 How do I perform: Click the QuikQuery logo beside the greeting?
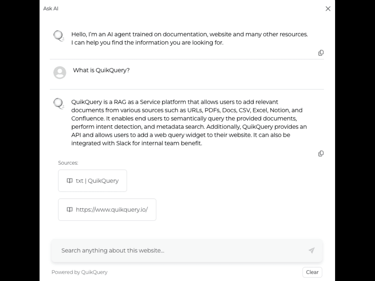click(59, 36)
